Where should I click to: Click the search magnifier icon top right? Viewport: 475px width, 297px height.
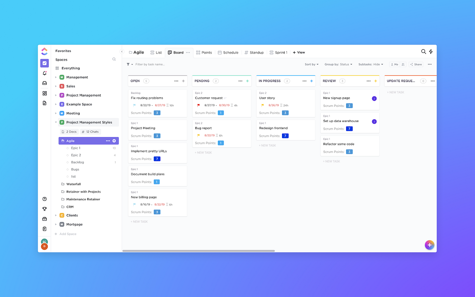pyautogui.click(x=423, y=52)
